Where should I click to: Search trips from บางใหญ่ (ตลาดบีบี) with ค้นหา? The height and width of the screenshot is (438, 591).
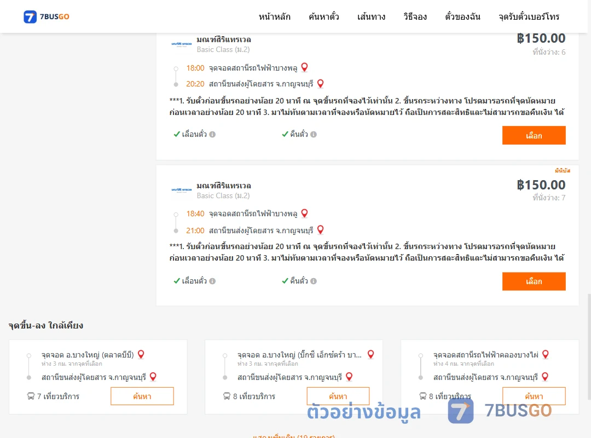(x=142, y=396)
